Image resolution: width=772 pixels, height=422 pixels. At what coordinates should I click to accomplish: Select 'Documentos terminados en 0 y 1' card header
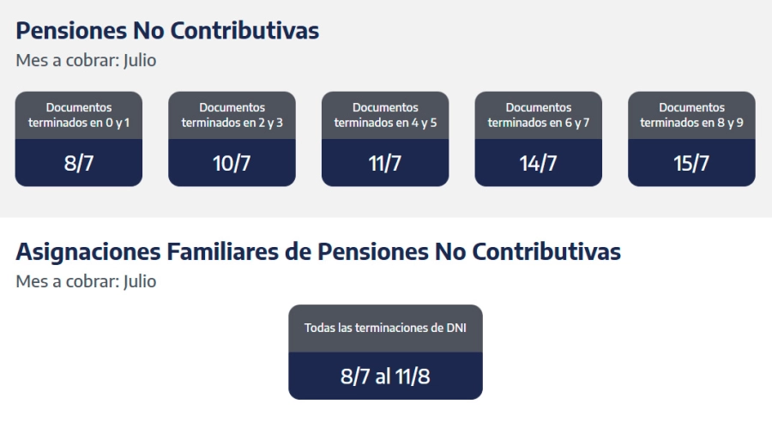79,115
